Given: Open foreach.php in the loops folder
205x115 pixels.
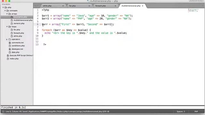Looking at the screenshot, I should [x=19, y=33].
